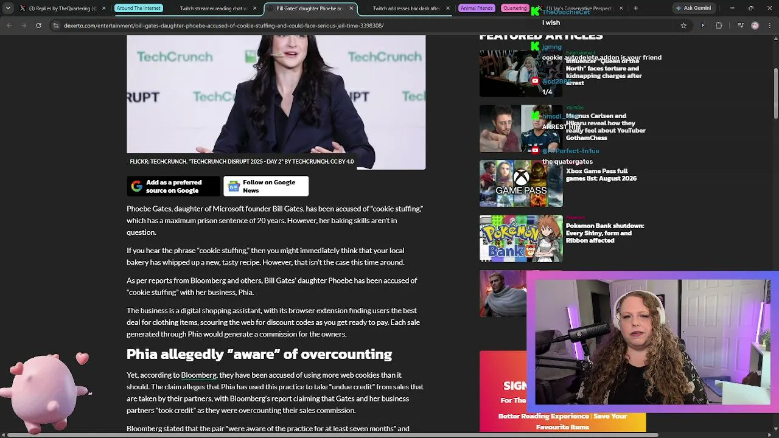Reload the Dexerto page

point(38,26)
